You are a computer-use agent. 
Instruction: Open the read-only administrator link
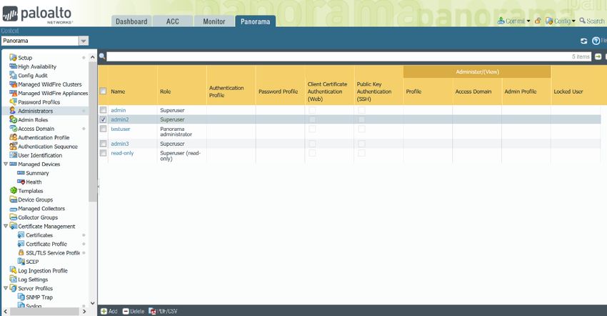(x=122, y=153)
